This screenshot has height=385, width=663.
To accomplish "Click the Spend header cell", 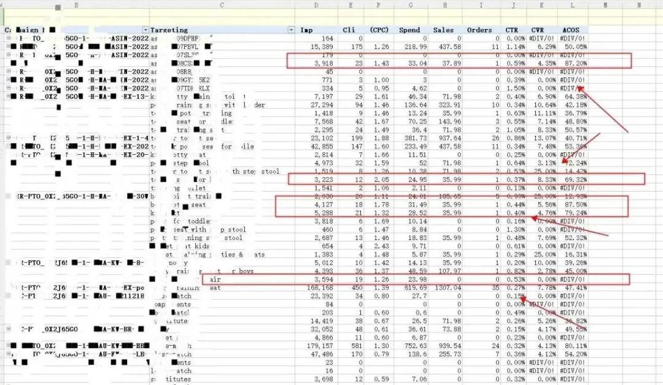I will coord(409,30).
